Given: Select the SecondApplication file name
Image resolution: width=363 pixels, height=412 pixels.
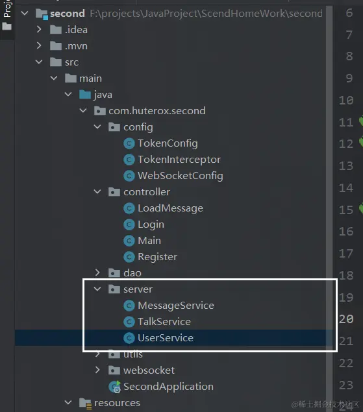Looking at the screenshot, I should click(168, 387).
